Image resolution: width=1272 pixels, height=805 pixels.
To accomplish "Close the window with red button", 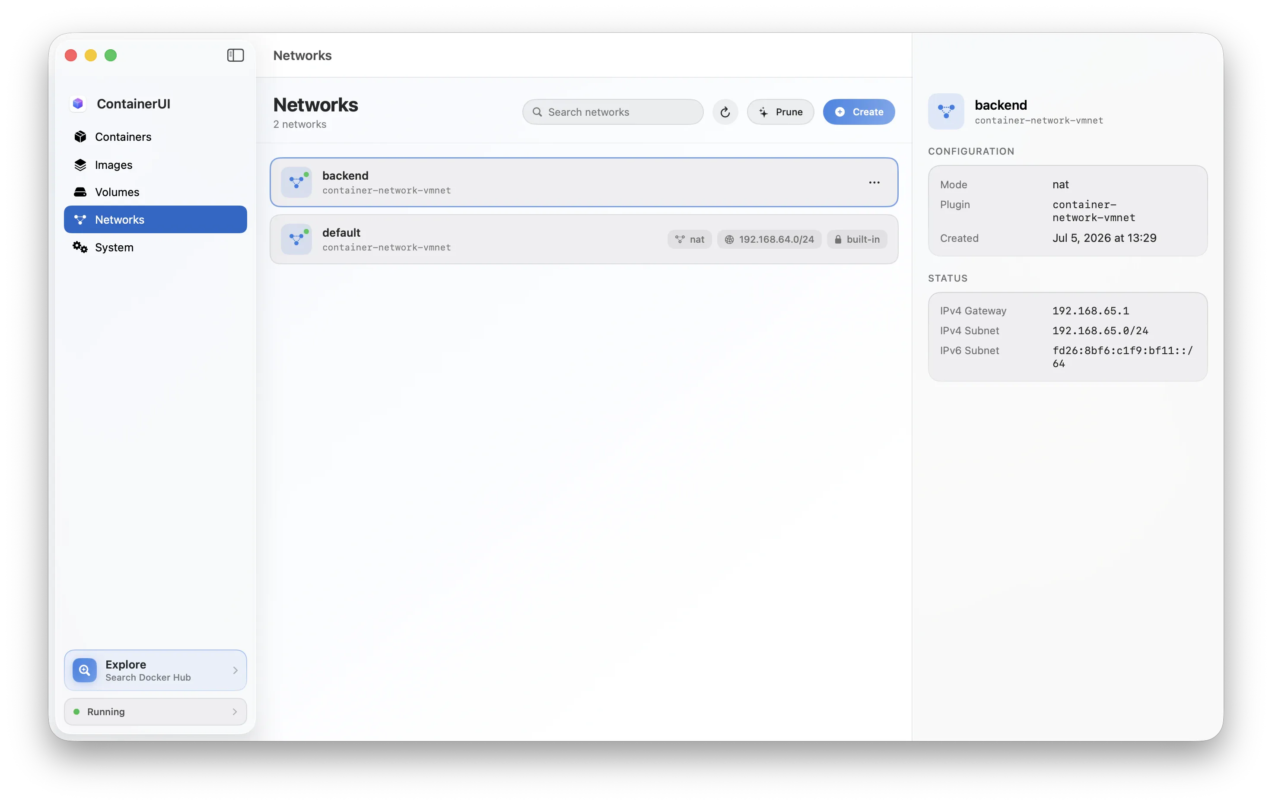I will 71,55.
